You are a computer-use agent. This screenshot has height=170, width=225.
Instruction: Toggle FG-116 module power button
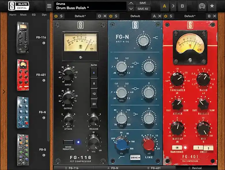[56, 16]
